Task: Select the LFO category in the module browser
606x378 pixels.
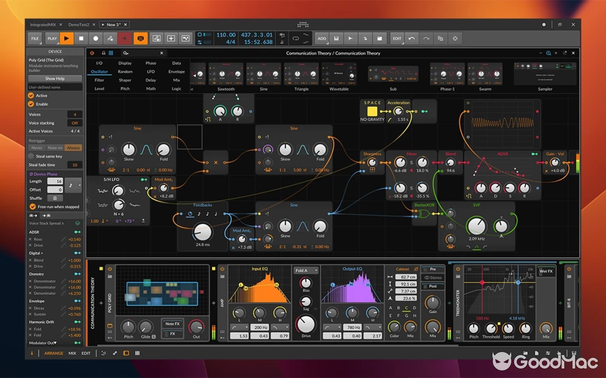Action: tap(151, 71)
